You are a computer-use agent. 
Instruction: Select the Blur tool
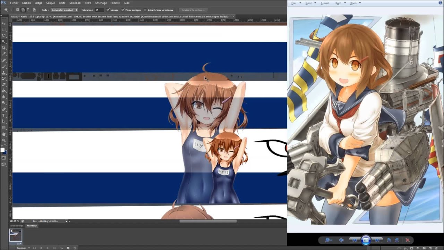[4, 97]
